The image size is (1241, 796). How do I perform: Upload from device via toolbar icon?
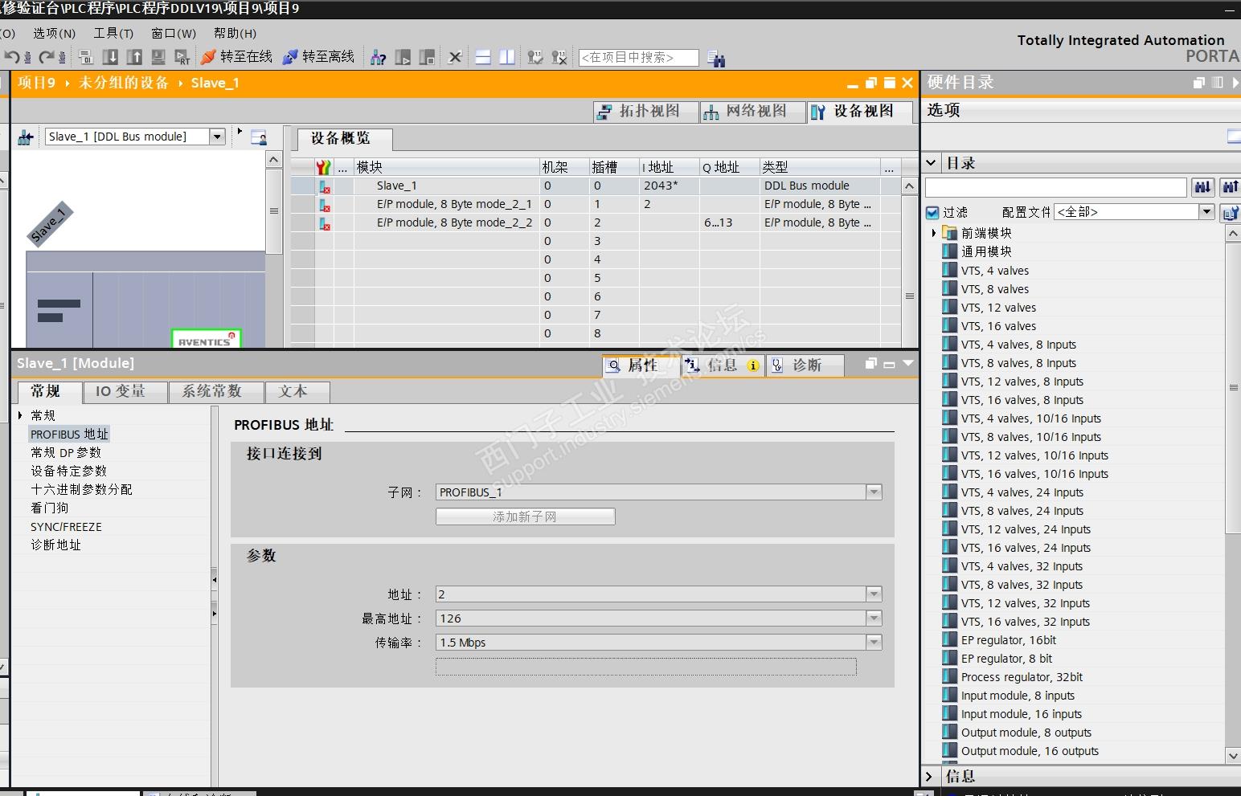[x=135, y=57]
